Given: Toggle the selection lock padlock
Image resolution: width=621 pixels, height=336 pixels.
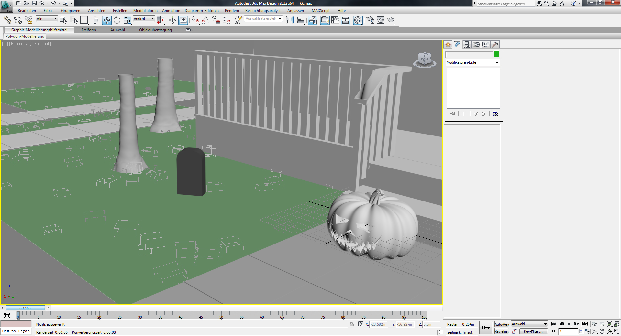Looking at the screenshot, I should pos(352,324).
